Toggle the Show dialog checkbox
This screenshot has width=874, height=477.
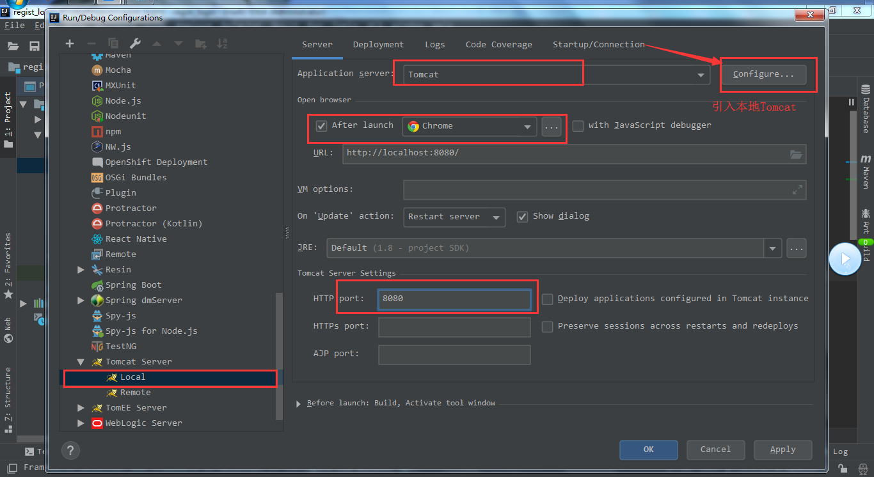[x=522, y=216]
